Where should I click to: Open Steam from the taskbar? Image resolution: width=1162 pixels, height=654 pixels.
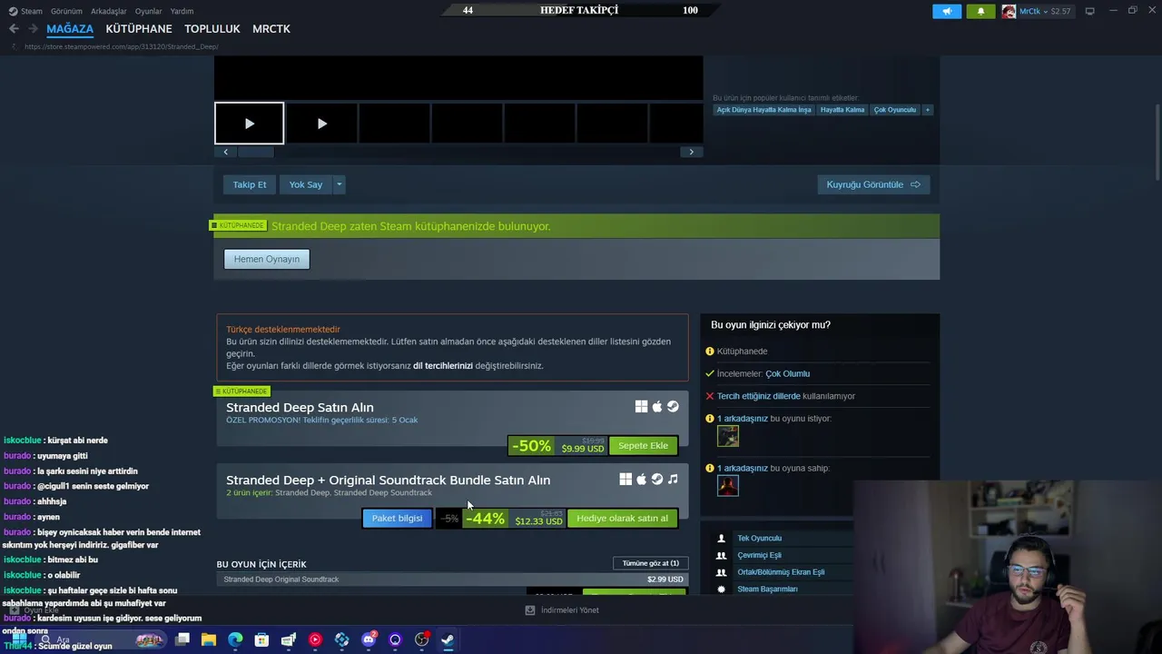[x=448, y=639]
